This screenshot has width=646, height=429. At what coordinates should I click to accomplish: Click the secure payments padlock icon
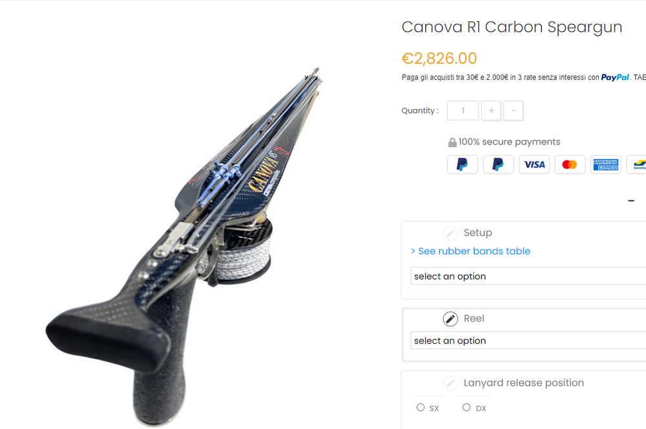click(x=452, y=143)
